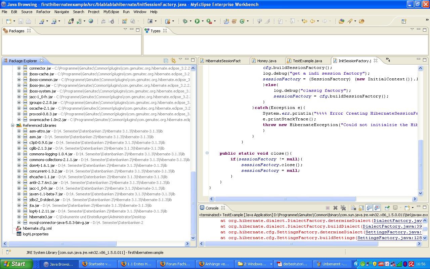430x269 pixels.
Task: Toggle Scroll Lock in Console toolbar
Action: click(x=361, y=208)
